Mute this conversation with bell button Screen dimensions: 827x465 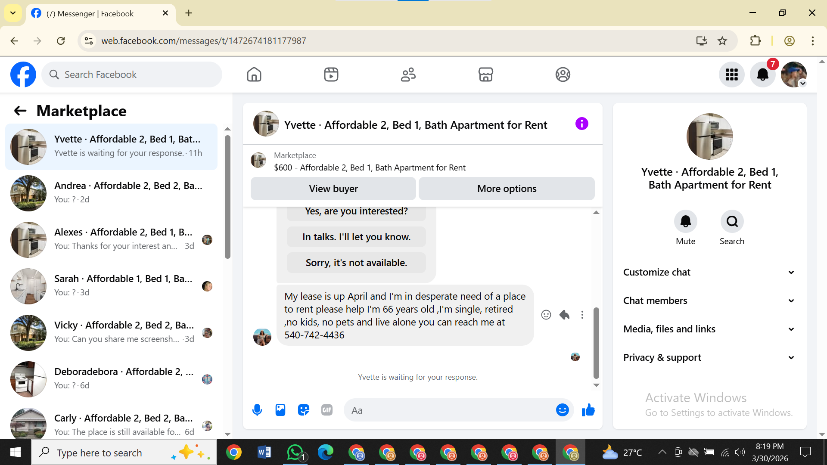[x=685, y=222]
